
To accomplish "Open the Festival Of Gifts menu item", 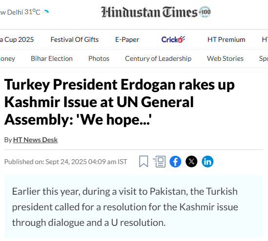I will coord(75,39).
